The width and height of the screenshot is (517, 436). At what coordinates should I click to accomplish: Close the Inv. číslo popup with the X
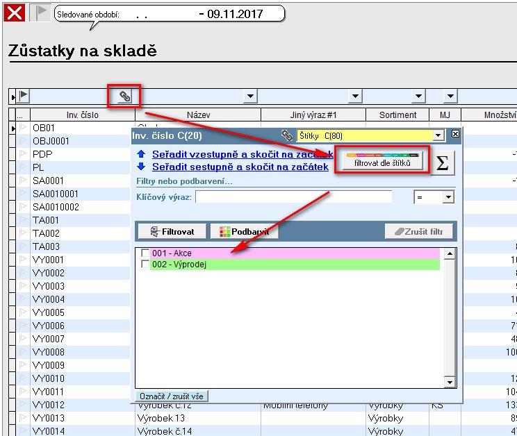[455, 134]
